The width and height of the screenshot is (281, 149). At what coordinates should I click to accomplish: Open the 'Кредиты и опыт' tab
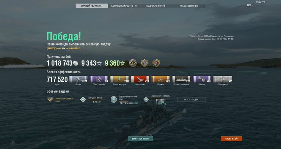[189, 6]
